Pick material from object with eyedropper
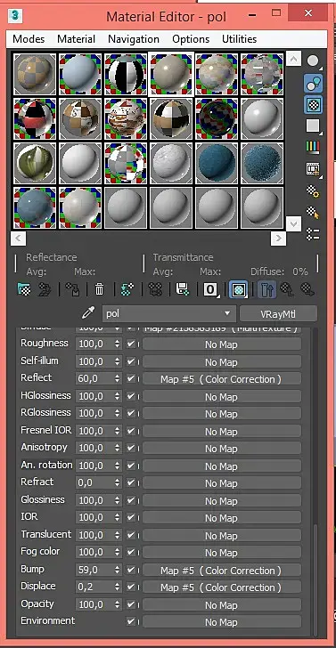 click(x=88, y=312)
